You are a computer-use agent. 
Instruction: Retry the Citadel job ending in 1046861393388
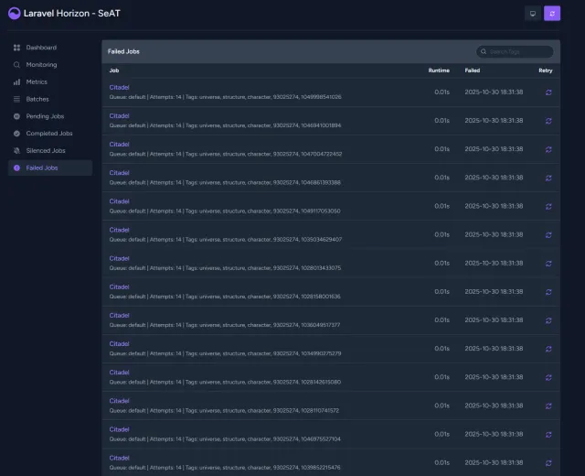click(x=548, y=178)
